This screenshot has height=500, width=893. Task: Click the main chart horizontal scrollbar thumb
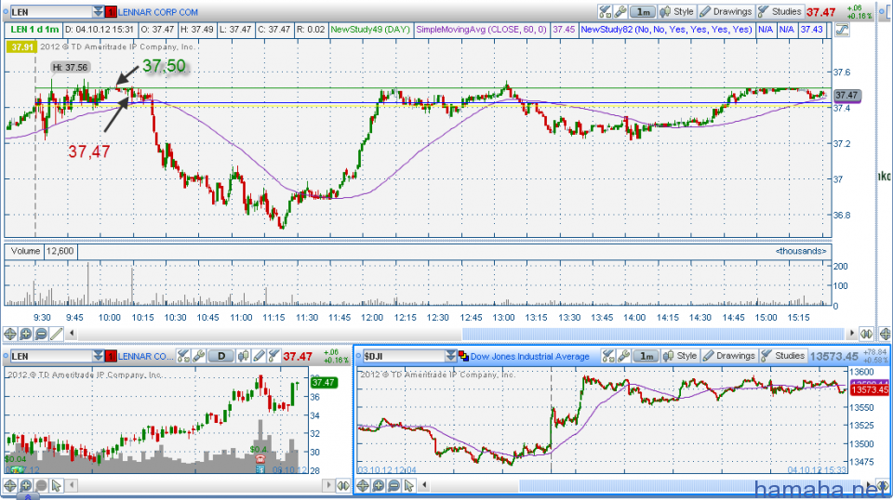click(653, 334)
